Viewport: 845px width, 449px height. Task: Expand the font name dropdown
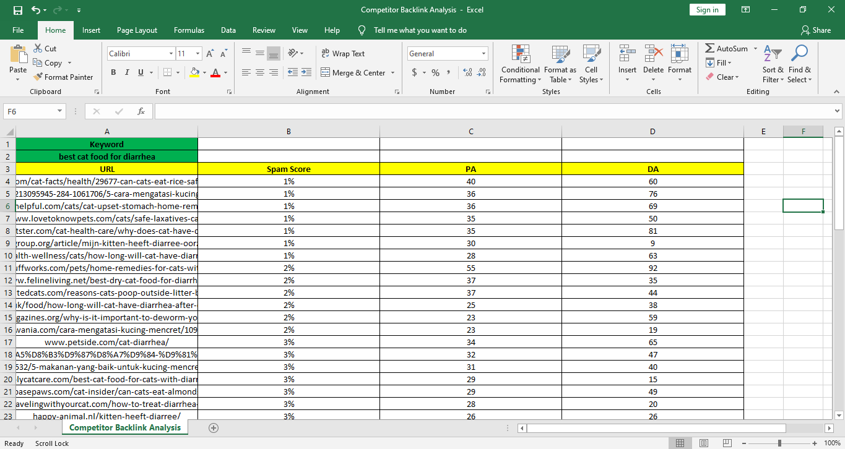[x=171, y=54]
